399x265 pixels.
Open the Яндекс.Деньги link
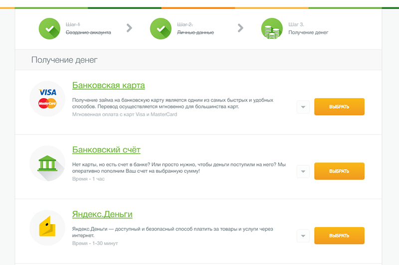pyautogui.click(x=102, y=214)
